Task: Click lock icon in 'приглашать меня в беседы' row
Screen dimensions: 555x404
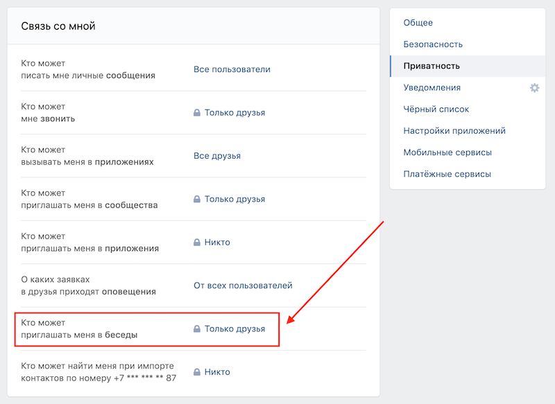Action: click(x=197, y=328)
